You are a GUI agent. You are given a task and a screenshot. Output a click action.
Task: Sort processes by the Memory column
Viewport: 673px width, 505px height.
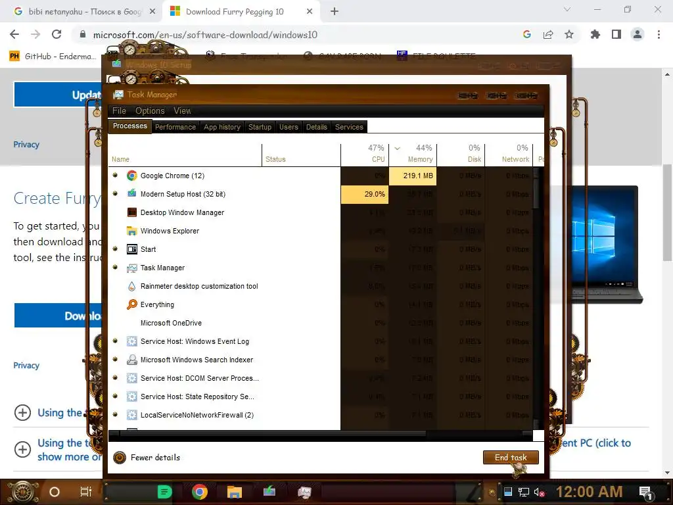413,154
